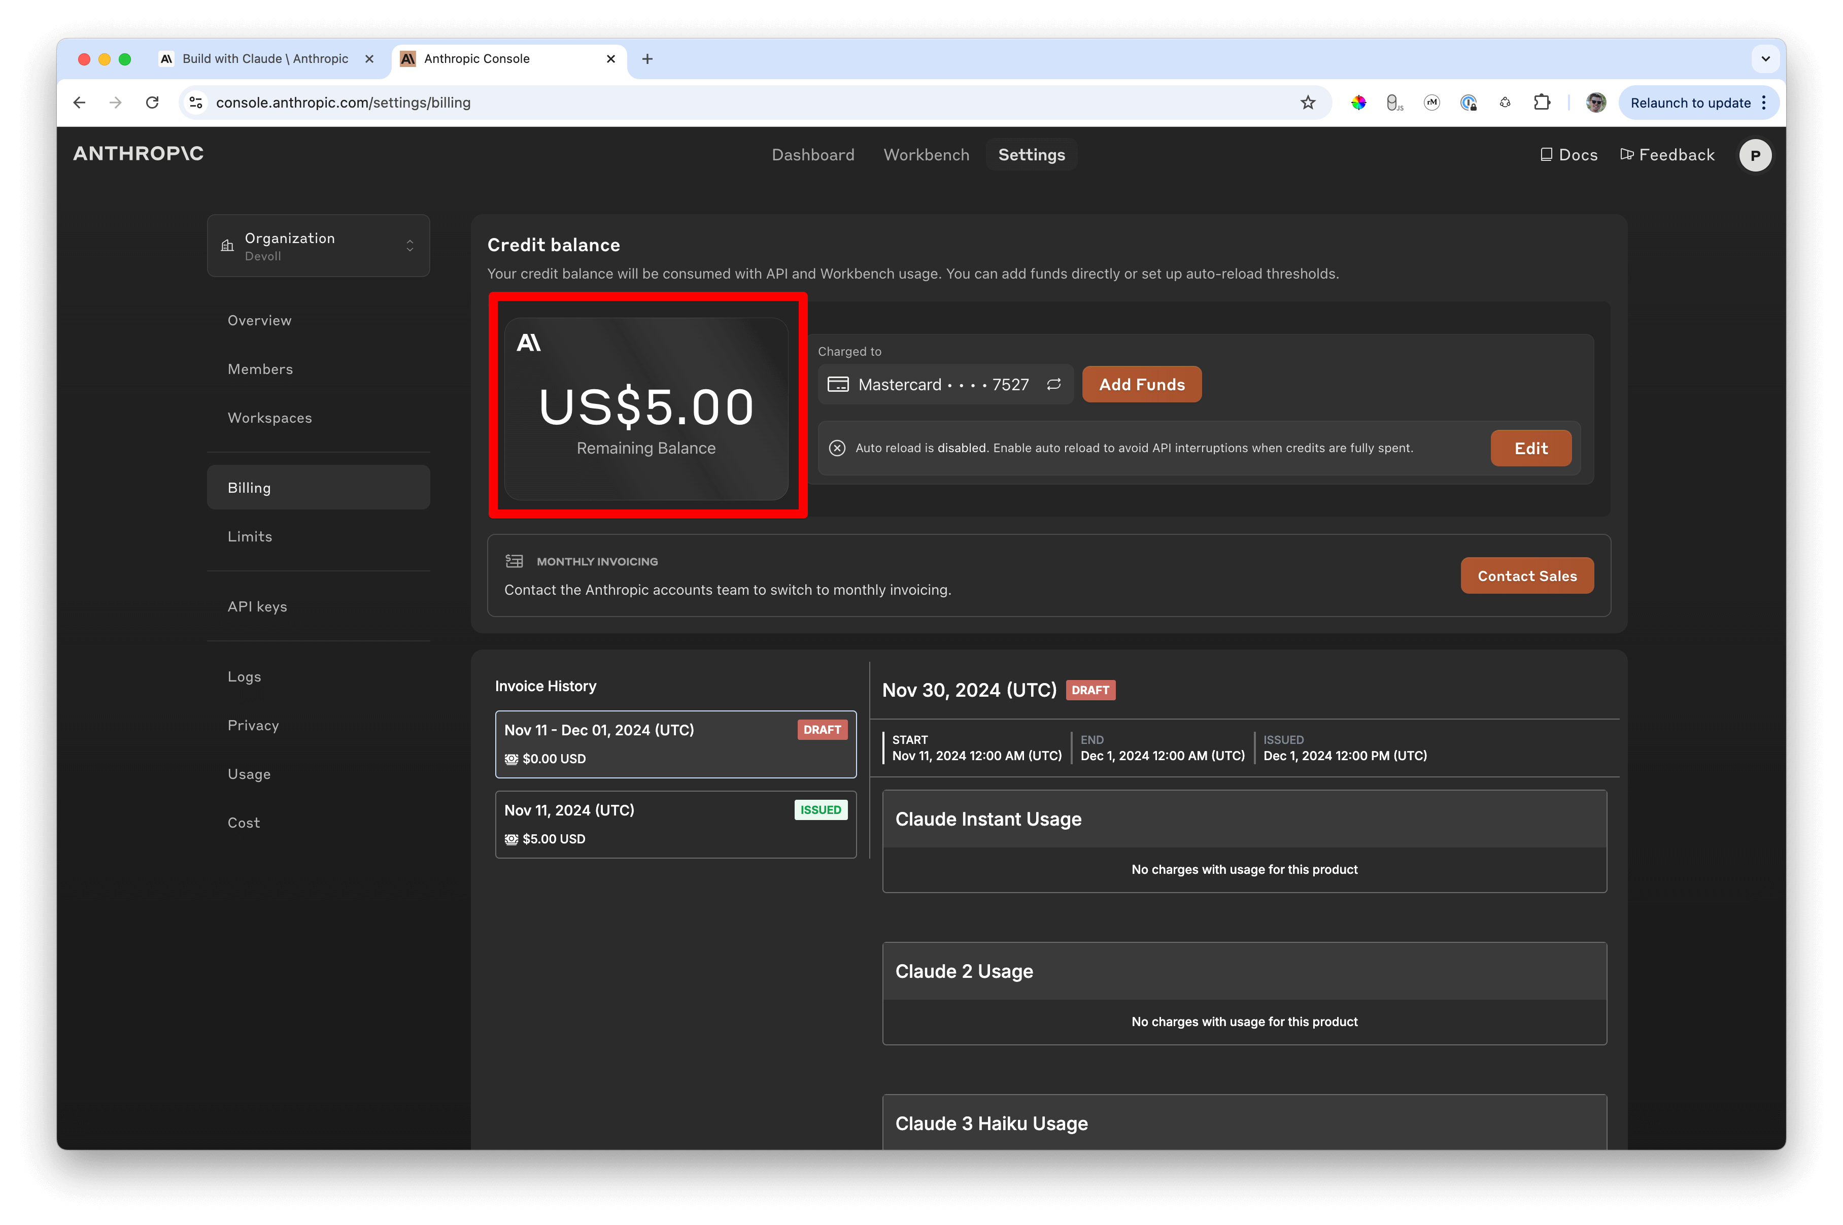Go to Dashboard
This screenshot has width=1843, height=1225.
(x=812, y=155)
